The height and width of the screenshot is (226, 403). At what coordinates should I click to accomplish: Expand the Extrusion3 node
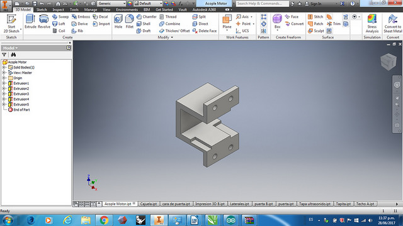4,94
